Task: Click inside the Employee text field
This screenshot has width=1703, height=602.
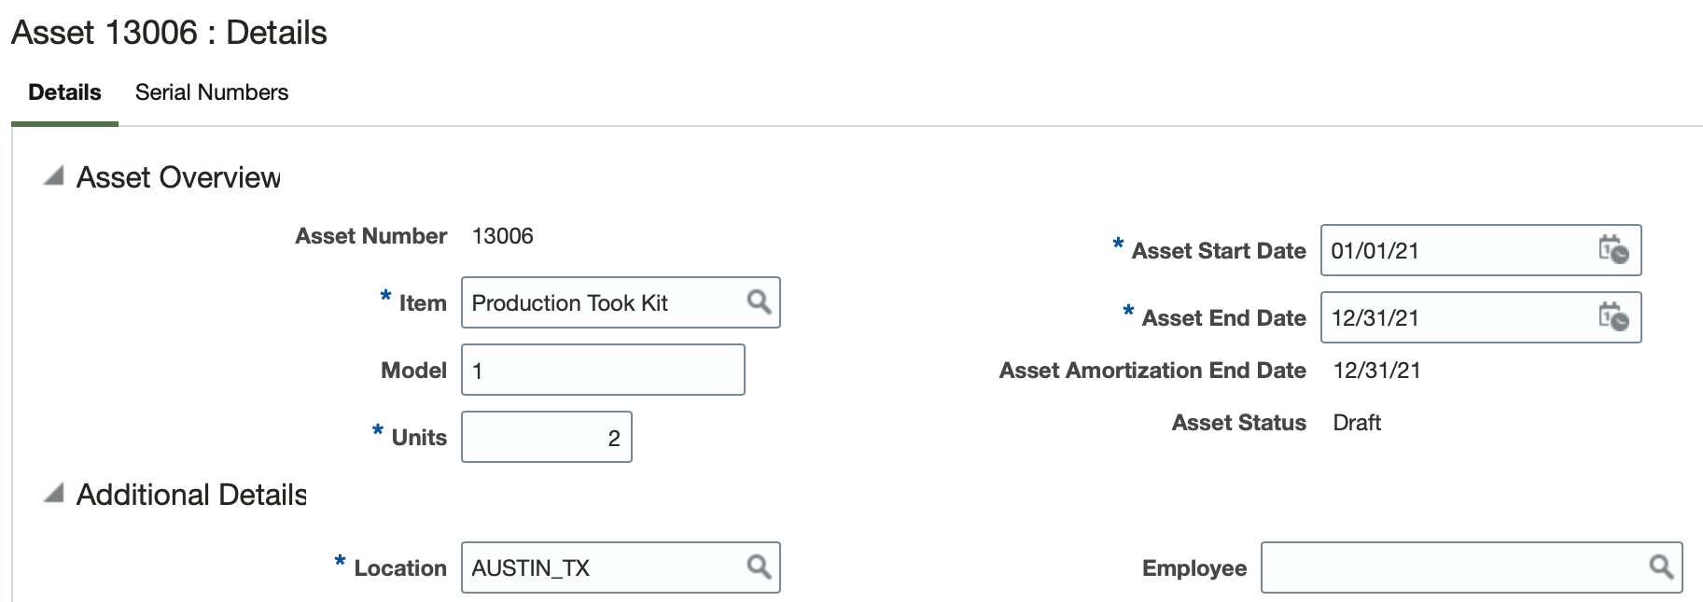Action: click(x=1451, y=567)
